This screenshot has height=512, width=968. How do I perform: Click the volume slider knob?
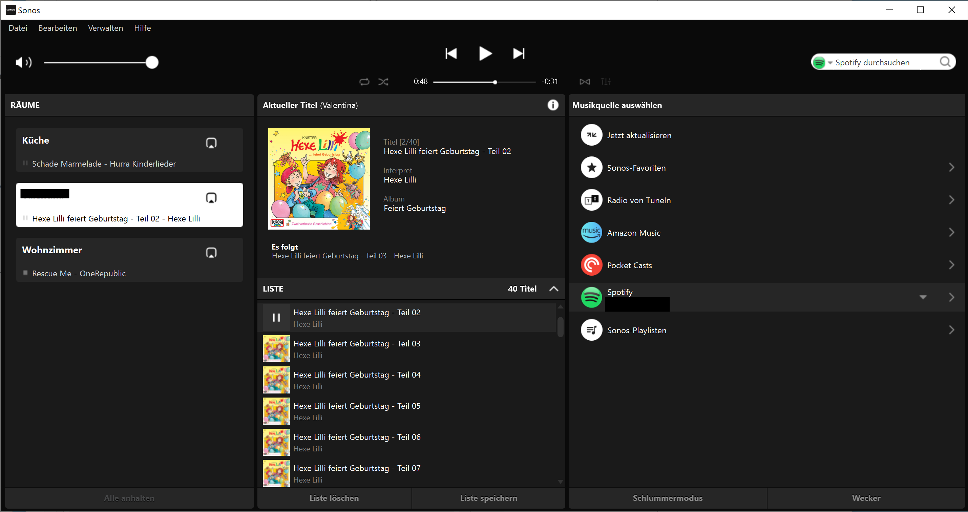pyautogui.click(x=152, y=62)
